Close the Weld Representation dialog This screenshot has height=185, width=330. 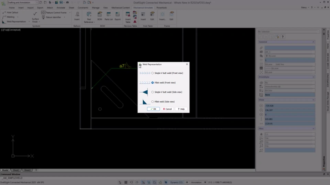point(187,64)
